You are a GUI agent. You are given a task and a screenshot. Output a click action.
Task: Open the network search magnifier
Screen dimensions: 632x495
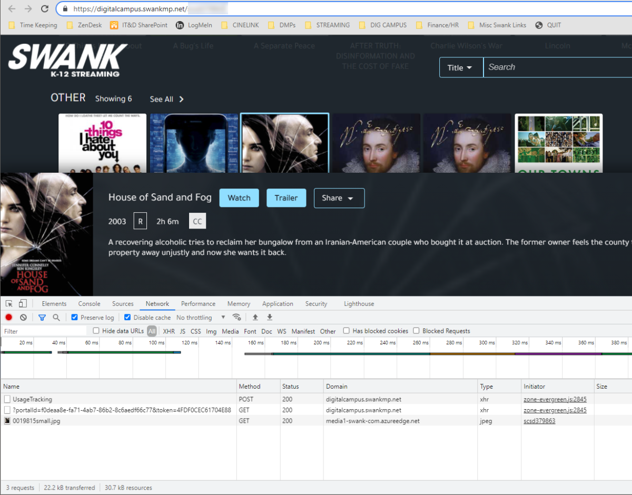56,318
